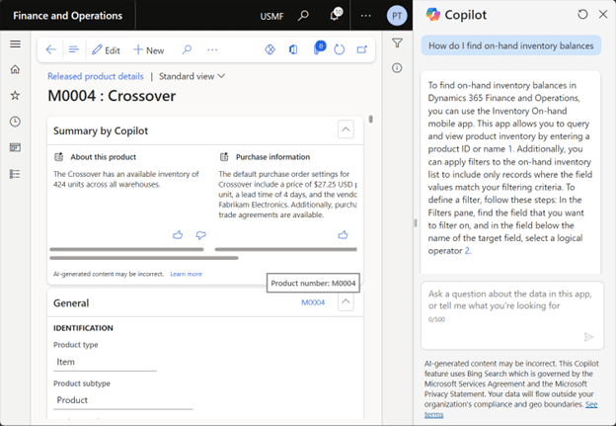This screenshot has height=426, width=616.
Task: Refresh the page
Action: pos(339,50)
